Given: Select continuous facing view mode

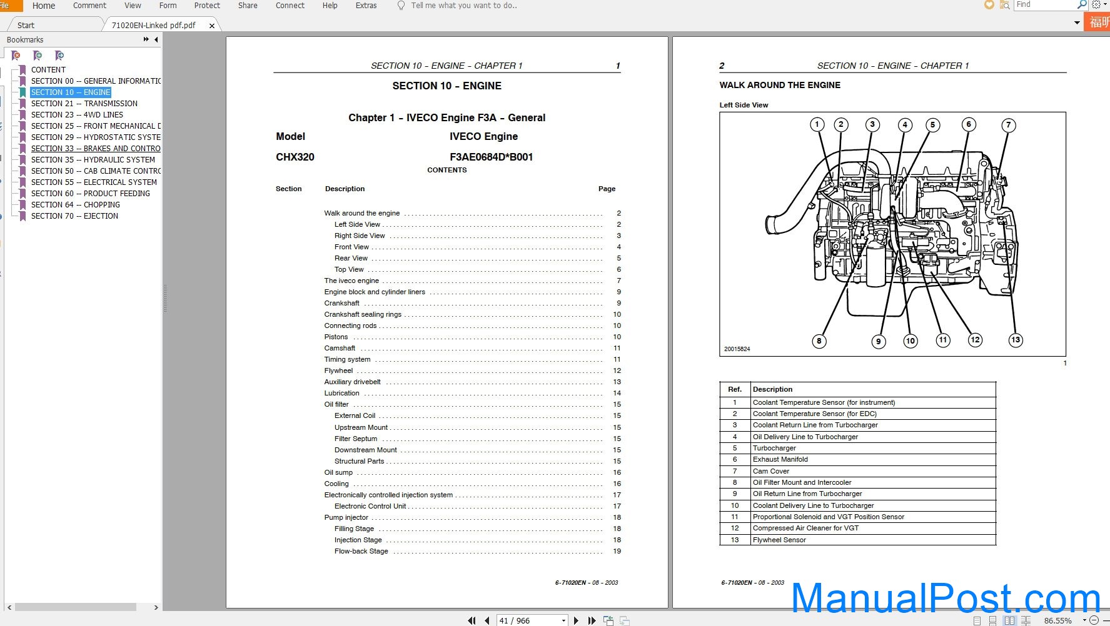Looking at the screenshot, I should (x=1026, y=621).
